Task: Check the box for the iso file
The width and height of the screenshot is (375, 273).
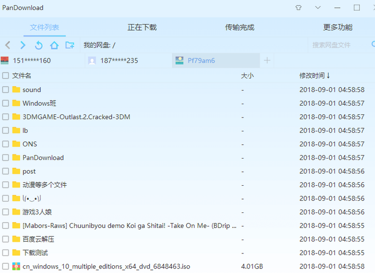Action: click(x=6, y=266)
